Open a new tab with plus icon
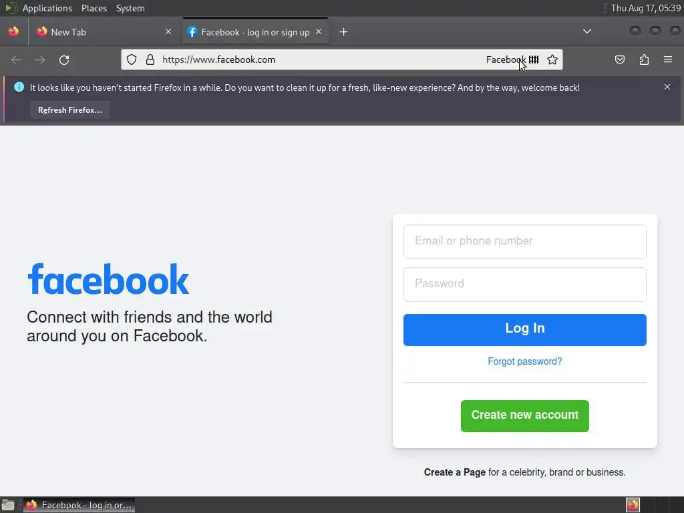The image size is (684, 513). [x=344, y=32]
